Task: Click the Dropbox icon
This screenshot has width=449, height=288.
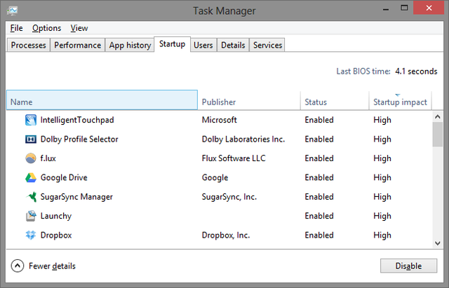Action: 31,235
